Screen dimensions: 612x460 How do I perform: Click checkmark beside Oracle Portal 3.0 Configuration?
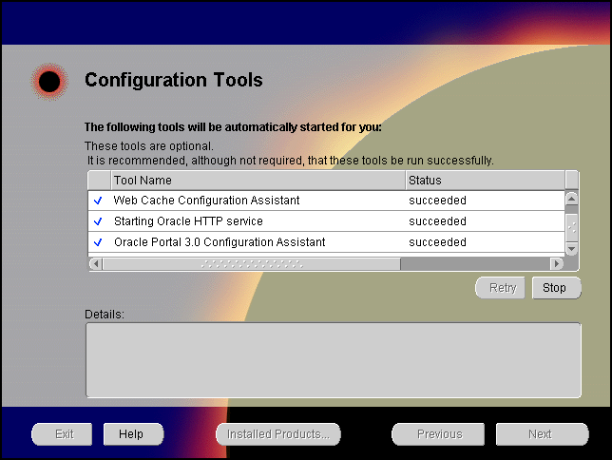(x=98, y=242)
